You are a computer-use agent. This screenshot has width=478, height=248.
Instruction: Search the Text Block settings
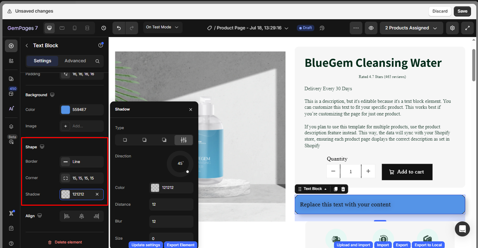pyautogui.click(x=97, y=61)
